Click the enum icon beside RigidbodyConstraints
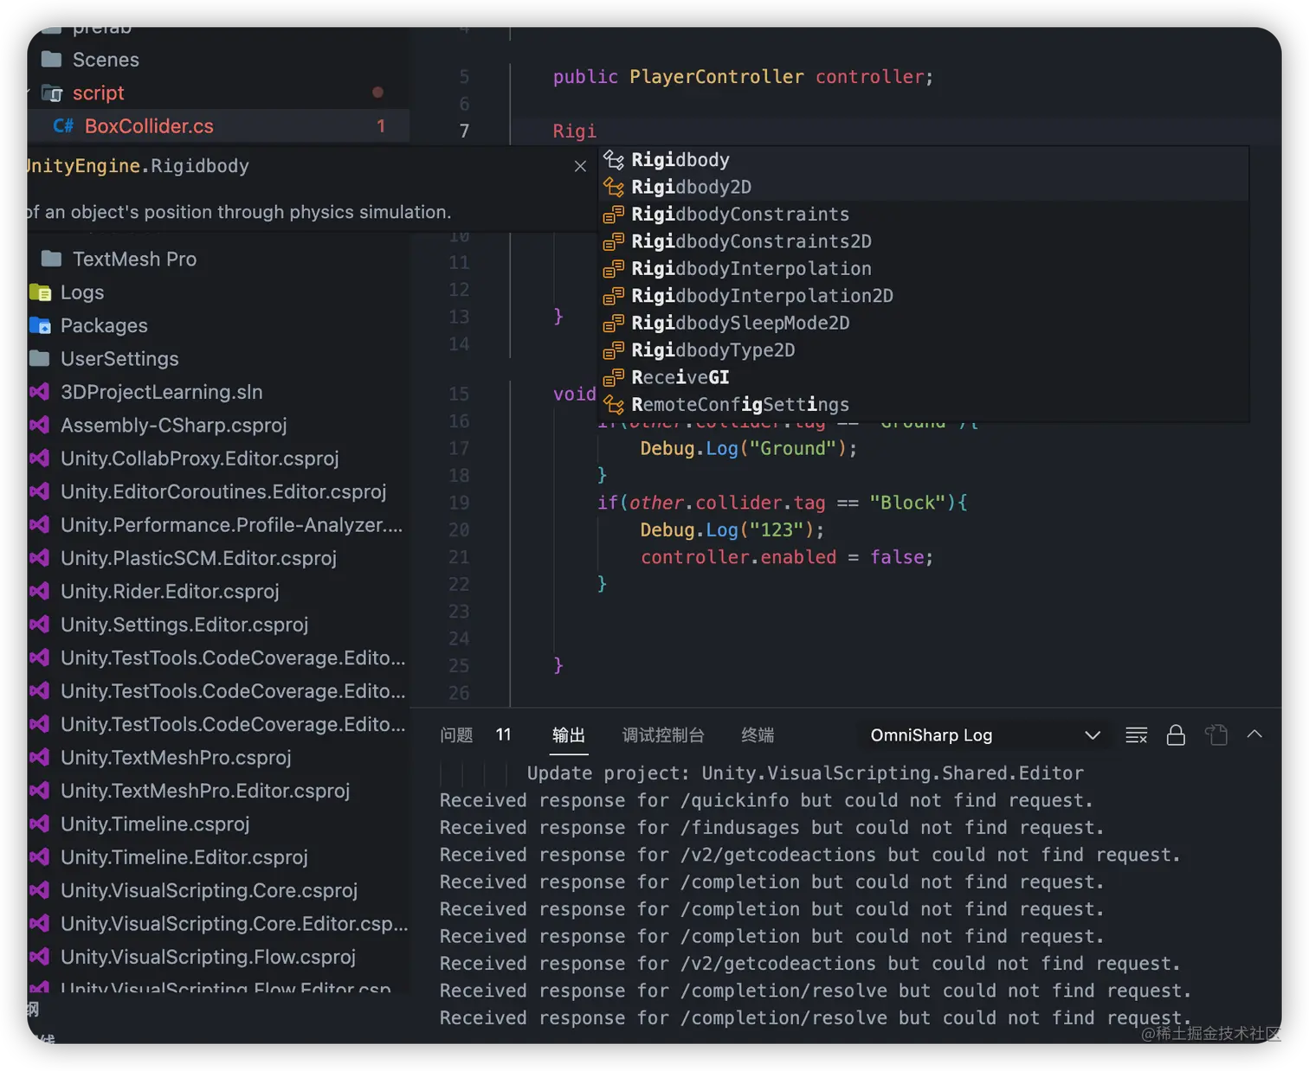 pyautogui.click(x=614, y=215)
